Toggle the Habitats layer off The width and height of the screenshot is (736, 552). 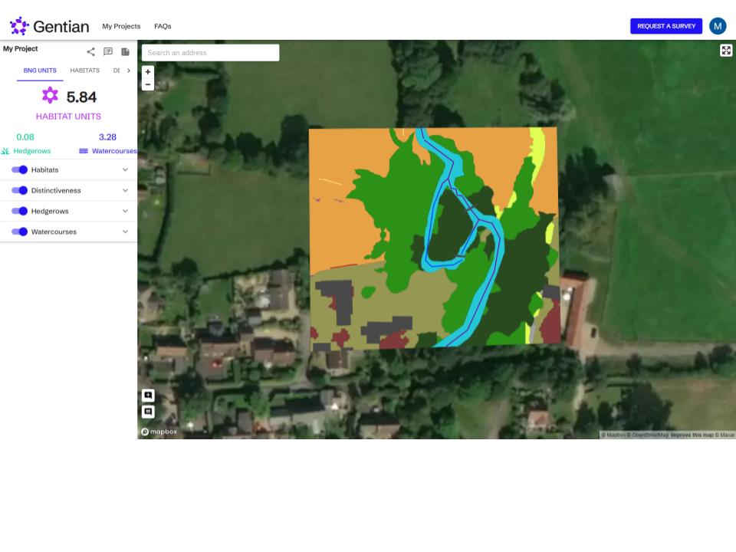(20, 170)
